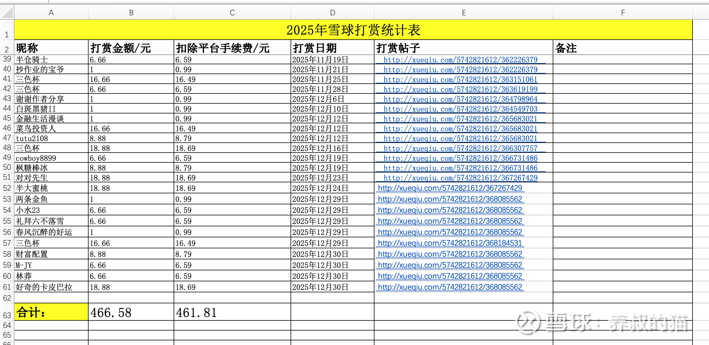This screenshot has width=709, height=345.
Task: Select the cell containing cowboy8899
Action: [51, 158]
